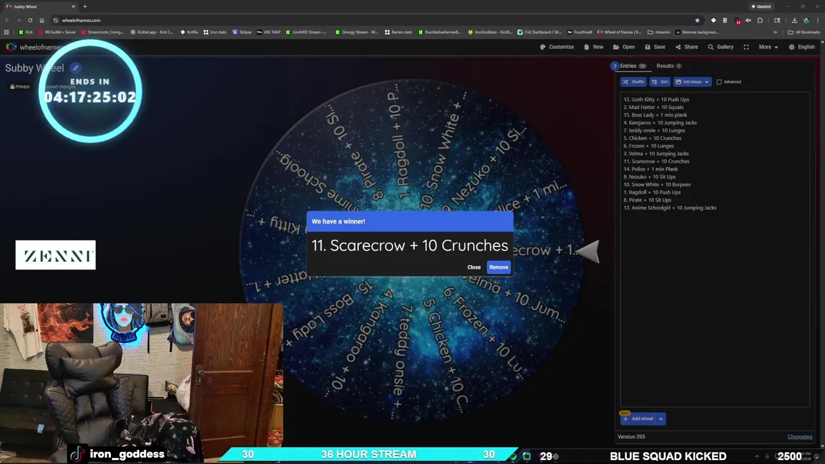Select entry '2. Mad Hatter + 10 Squats'
825x464 pixels.
click(x=654, y=107)
